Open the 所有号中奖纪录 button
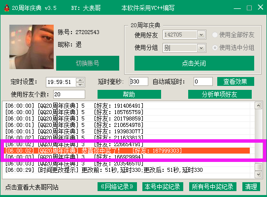 pos(212,187)
